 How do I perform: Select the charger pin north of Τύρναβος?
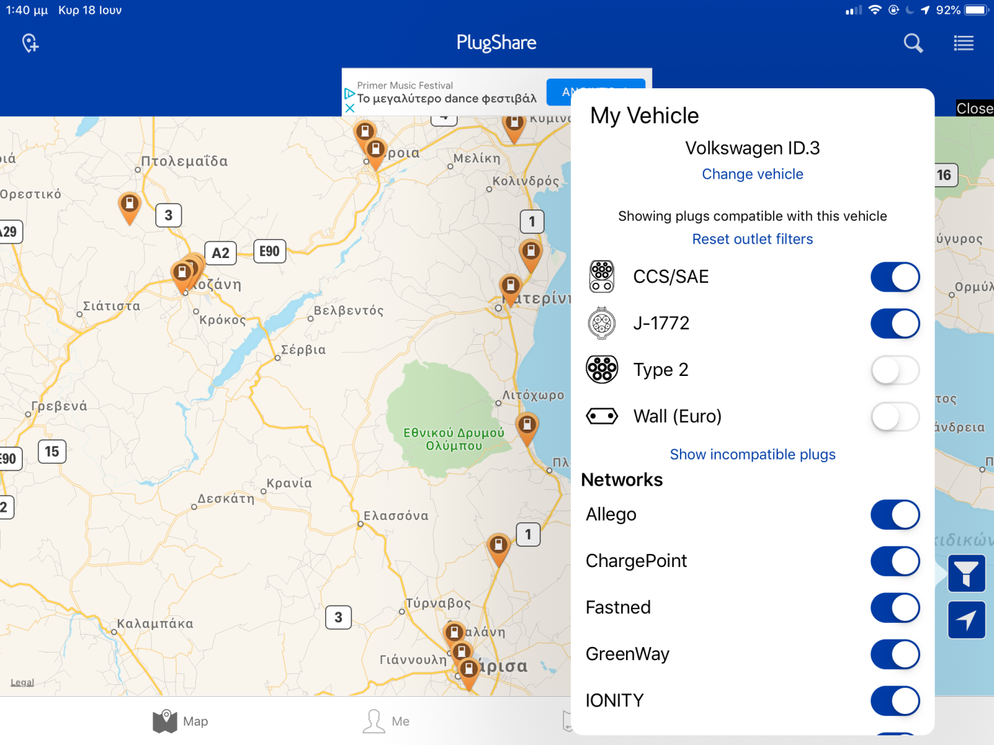coord(498,549)
